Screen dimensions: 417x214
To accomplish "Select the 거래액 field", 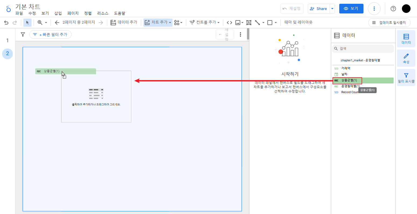I will click(x=363, y=68).
